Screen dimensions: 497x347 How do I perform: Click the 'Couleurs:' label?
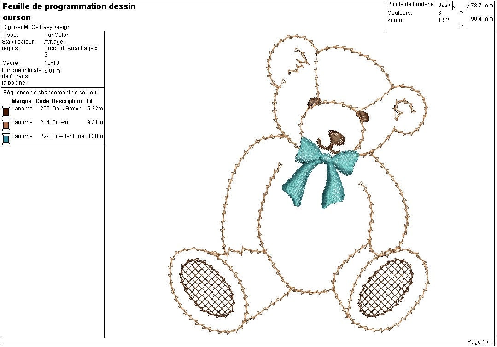400,13
